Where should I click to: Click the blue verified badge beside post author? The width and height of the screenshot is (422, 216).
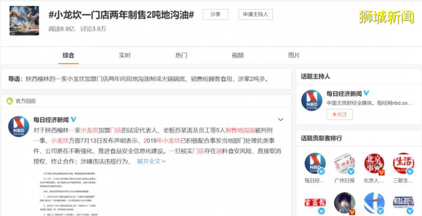click(x=73, y=119)
